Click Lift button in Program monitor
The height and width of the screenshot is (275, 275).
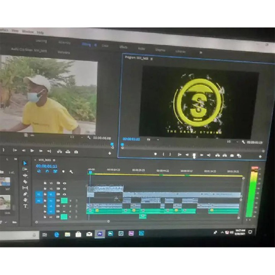(x=218, y=155)
